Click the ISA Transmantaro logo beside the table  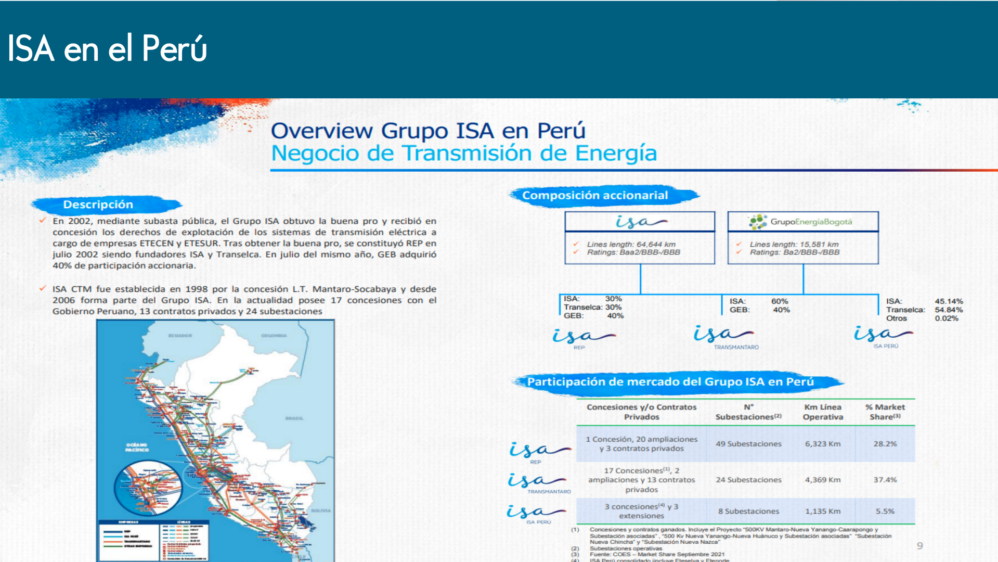pos(539,483)
